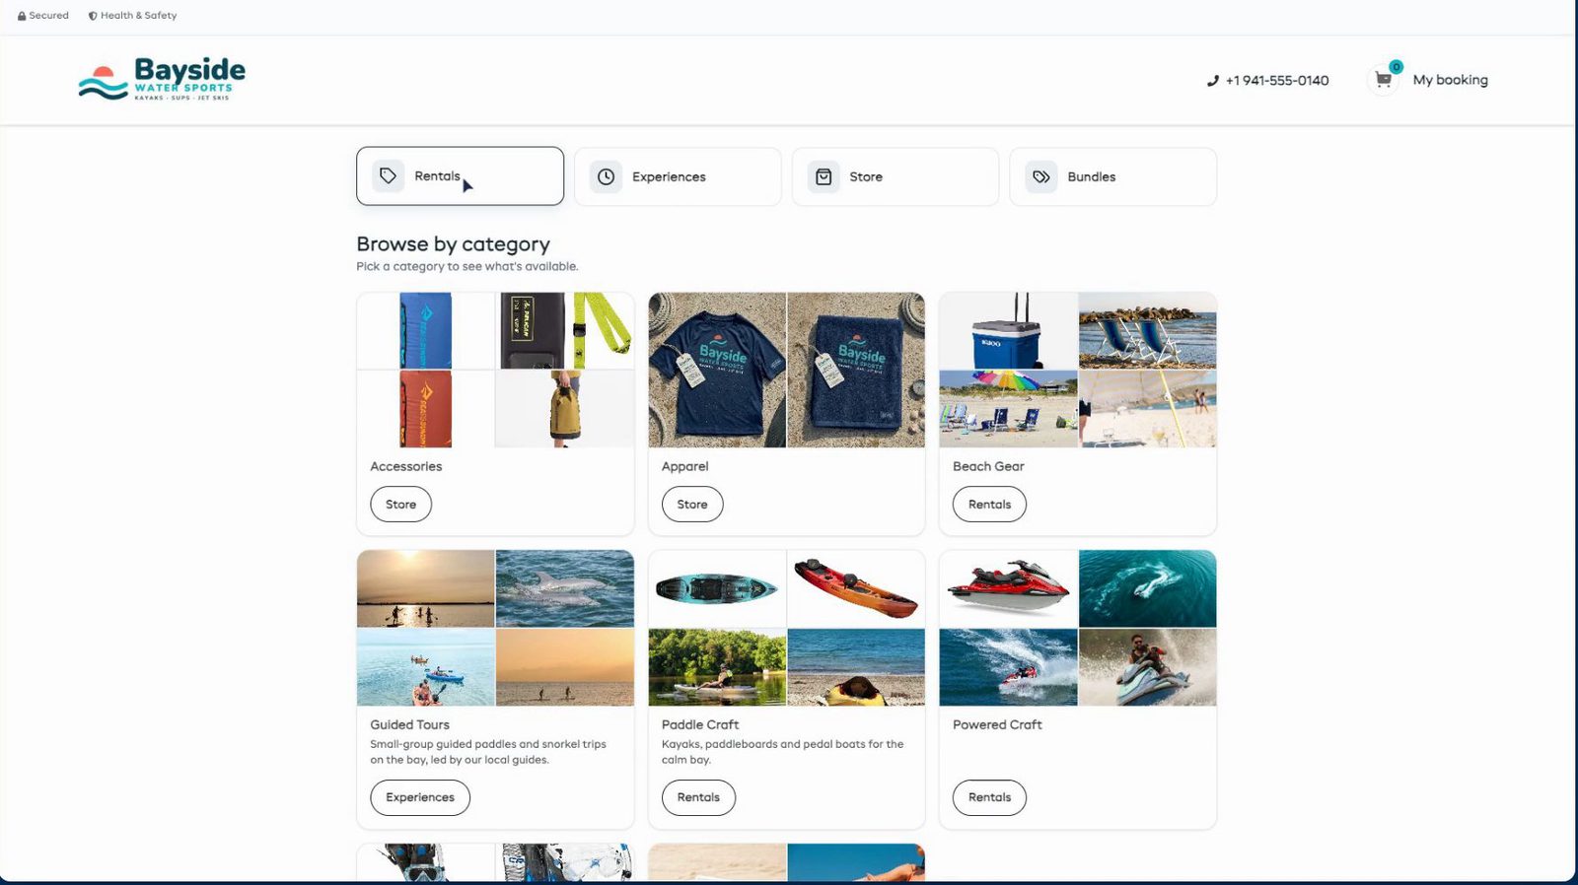The width and height of the screenshot is (1578, 885).
Task: Click the Powered Craft category title
Action: 997,725
